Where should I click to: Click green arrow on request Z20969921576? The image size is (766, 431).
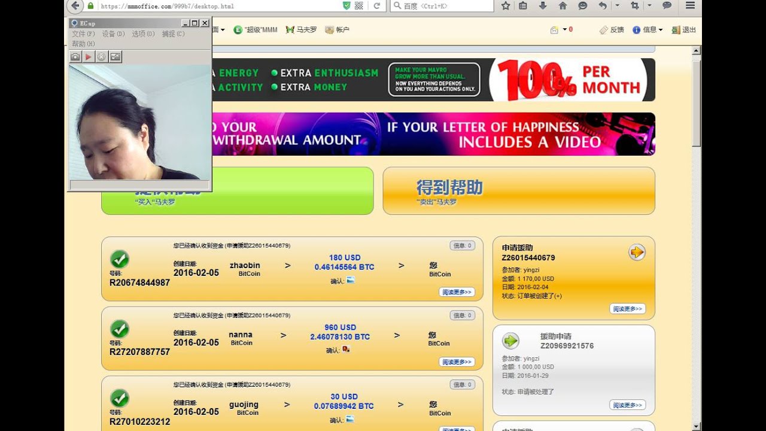coord(510,341)
